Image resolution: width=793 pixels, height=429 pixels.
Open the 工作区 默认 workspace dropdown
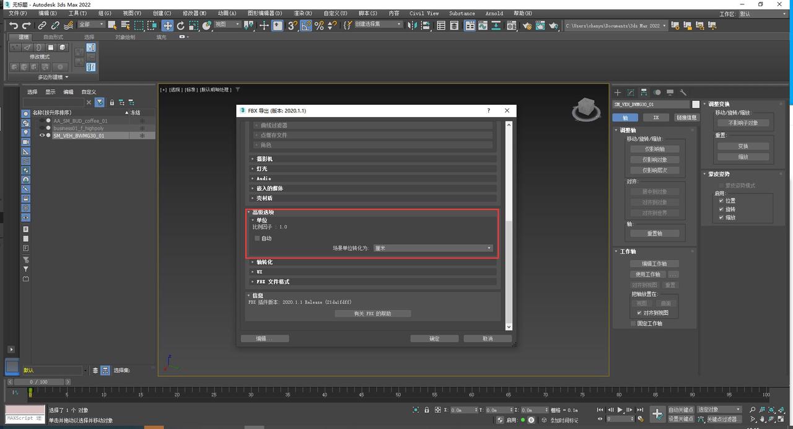point(763,14)
